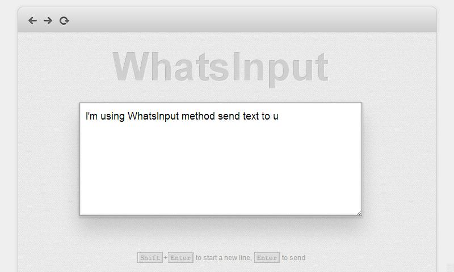
Task: Place cursor on the word "method"
Action: click(198, 116)
